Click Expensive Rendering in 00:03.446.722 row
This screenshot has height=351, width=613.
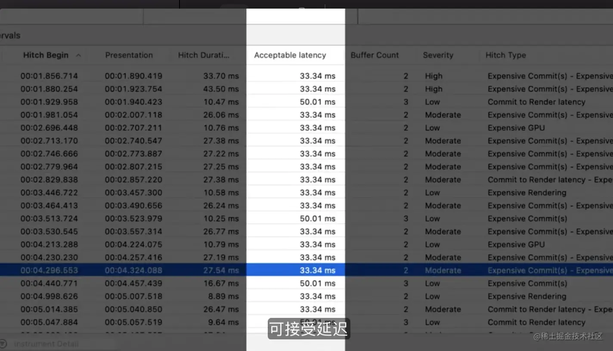click(527, 193)
